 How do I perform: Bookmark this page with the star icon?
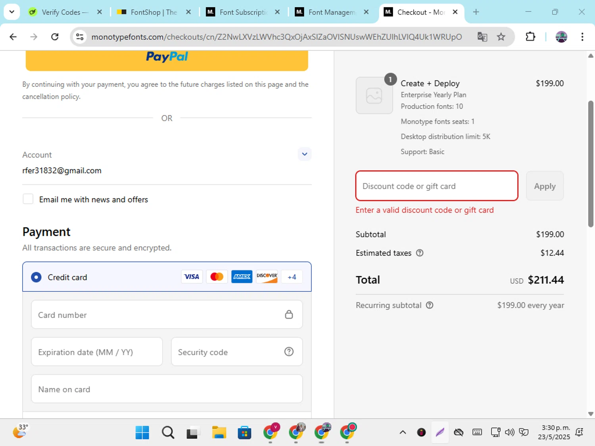[501, 37]
